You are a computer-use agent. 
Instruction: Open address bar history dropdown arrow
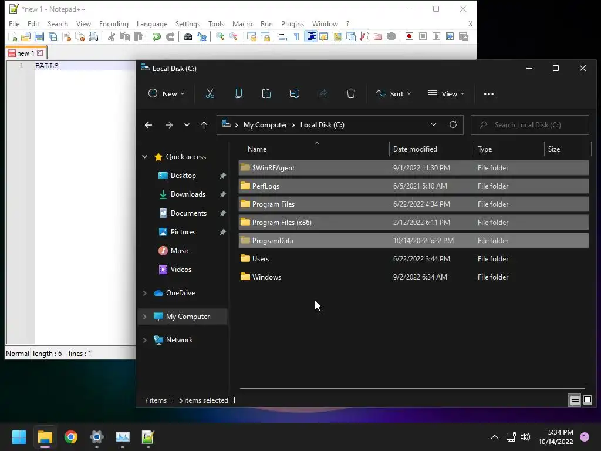pos(434,125)
